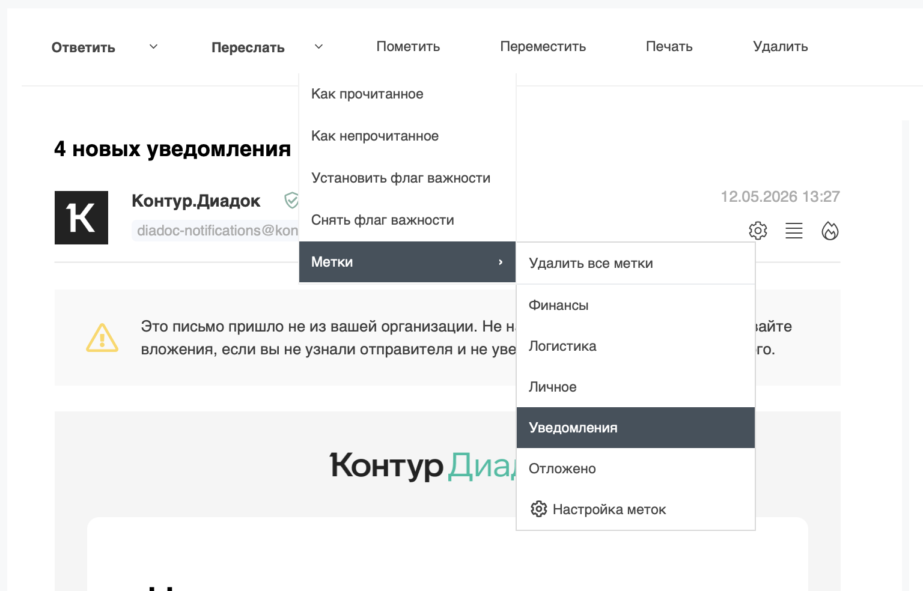Viewport: 923px width, 591px height.
Task: Select Как прочитанное
Action: click(407, 94)
